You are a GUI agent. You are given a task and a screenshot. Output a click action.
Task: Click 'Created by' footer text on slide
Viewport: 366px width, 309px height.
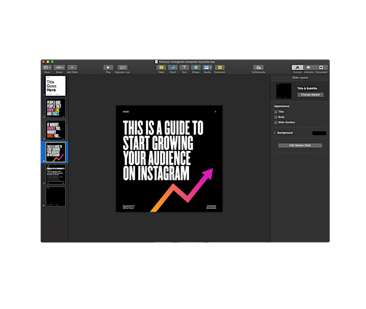(211, 207)
